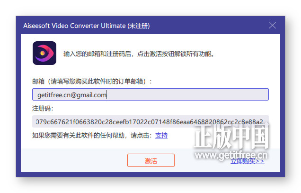Focus the 注册码 registration code field

(150, 121)
